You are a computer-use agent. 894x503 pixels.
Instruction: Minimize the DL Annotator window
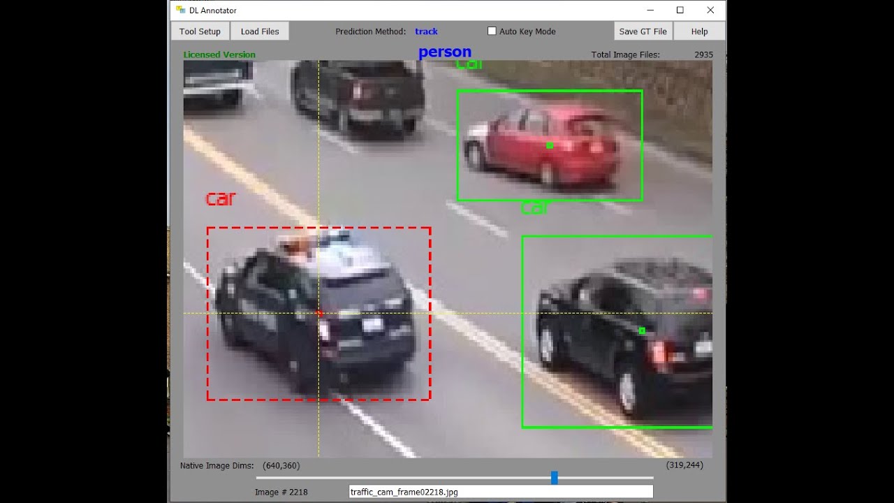click(650, 10)
